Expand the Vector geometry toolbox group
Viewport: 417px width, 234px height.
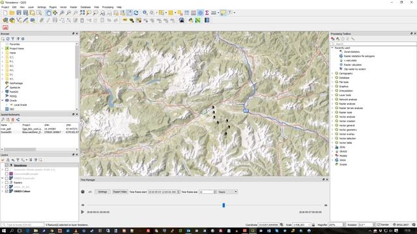coord(332,130)
